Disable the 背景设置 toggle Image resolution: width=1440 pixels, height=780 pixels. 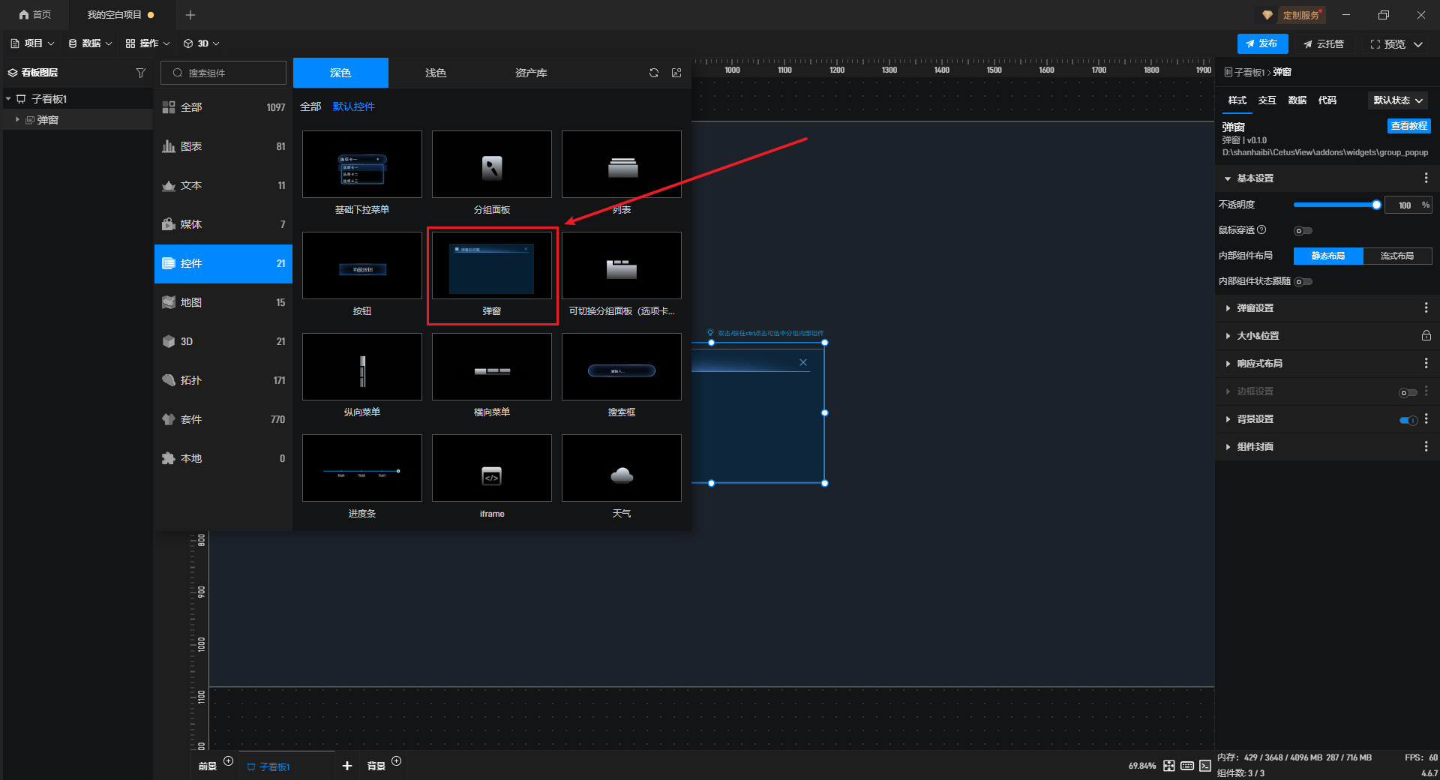pyautogui.click(x=1408, y=420)
